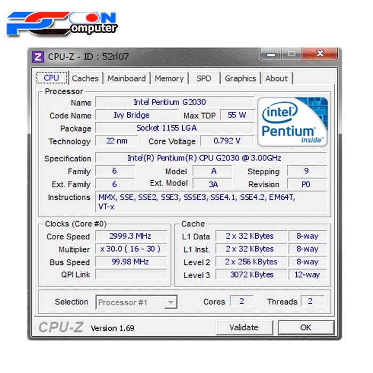Open the Memory tab

coord(169,78)
